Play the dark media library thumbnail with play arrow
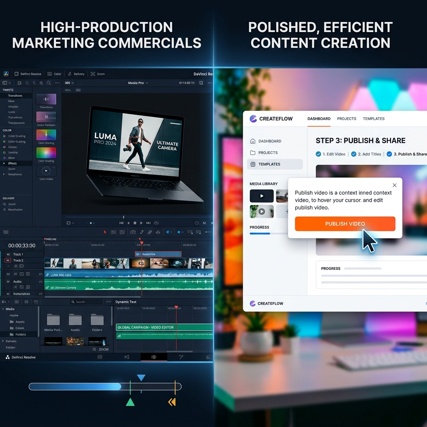The width and height of the screenshot is (427, 427). pyautogui.click(x=262, y=196)
